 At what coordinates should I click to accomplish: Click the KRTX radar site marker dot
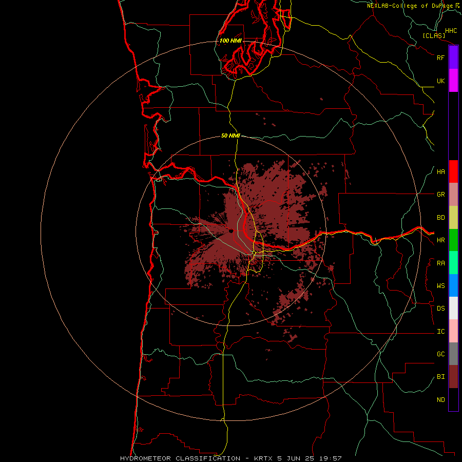231,232
